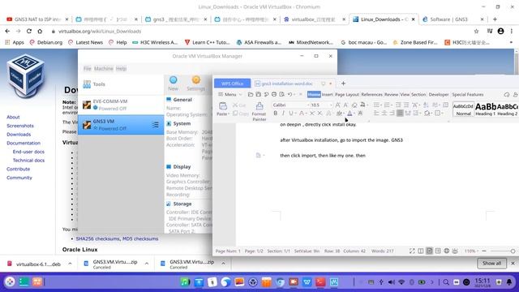Open the Screenshots link in sidebar
The image size is (519, 292).
point(20,126)
